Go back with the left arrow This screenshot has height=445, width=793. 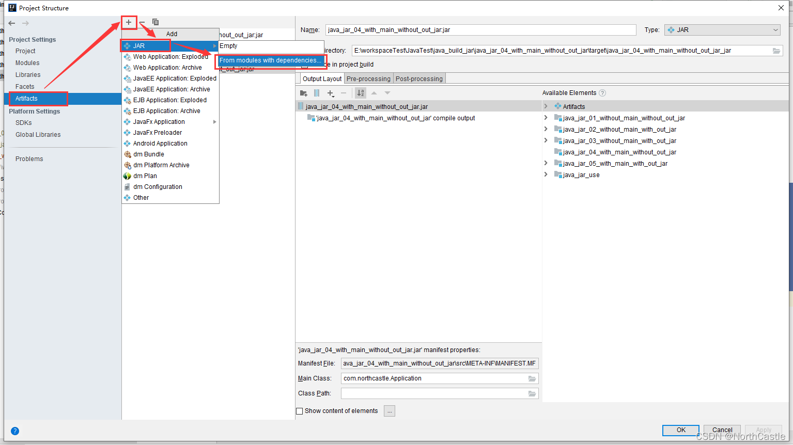(12, 23)
